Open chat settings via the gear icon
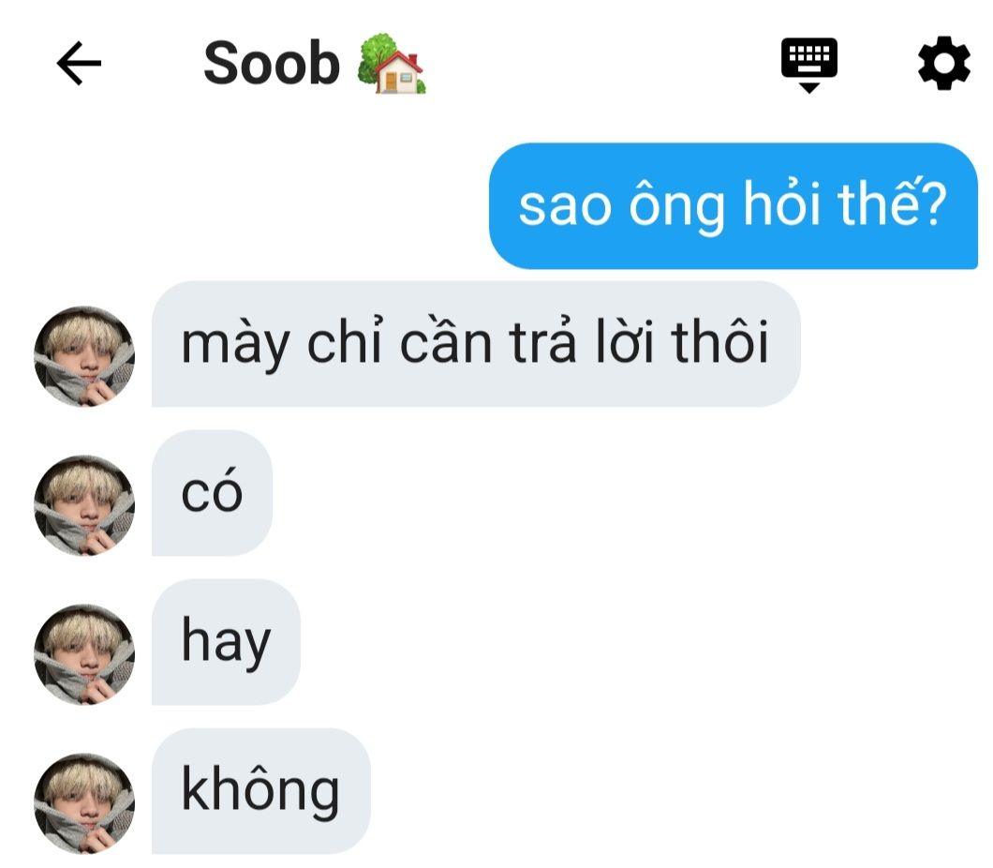 pos(943,64)
